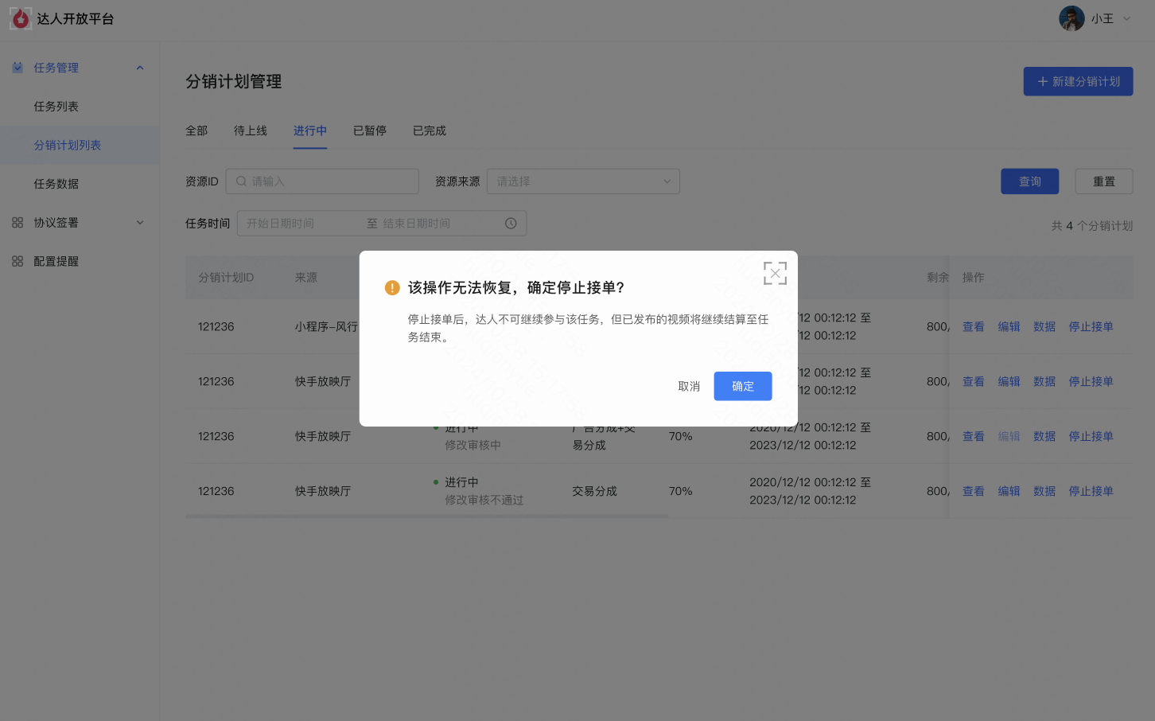1155x721 pixels.
Task: Confirm with the 确定 button
Action: tap(742, 386)
